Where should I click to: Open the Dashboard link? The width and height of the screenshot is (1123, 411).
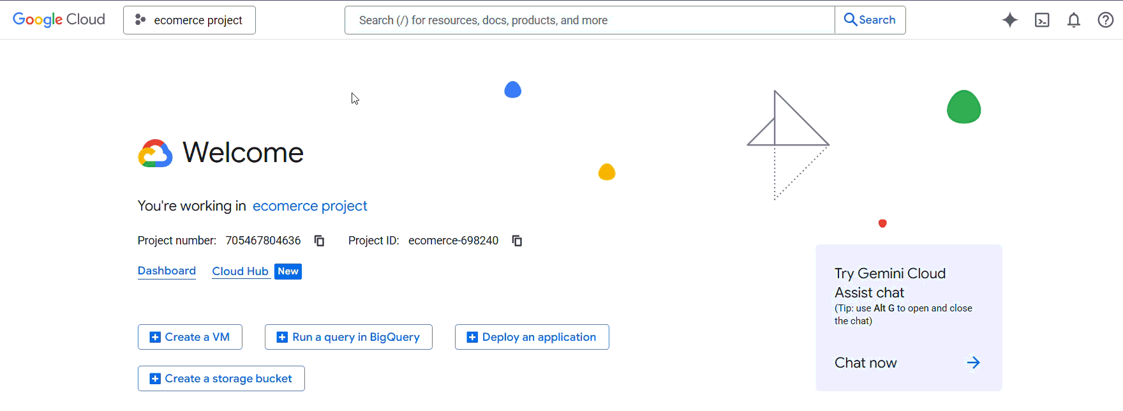(167, 271)
